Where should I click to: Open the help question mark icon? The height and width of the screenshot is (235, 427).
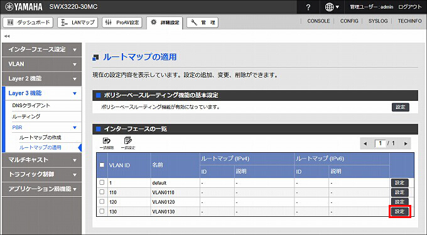tap(308, 7)
